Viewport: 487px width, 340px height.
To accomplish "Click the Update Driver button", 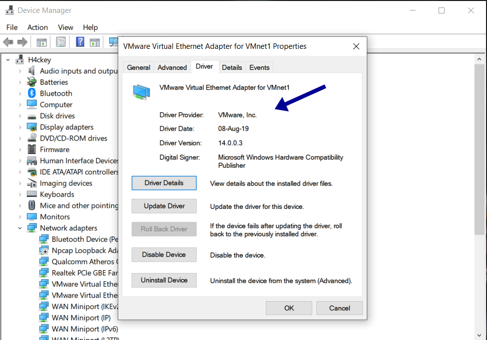I will pyautogui.click(x=164, y=206).
